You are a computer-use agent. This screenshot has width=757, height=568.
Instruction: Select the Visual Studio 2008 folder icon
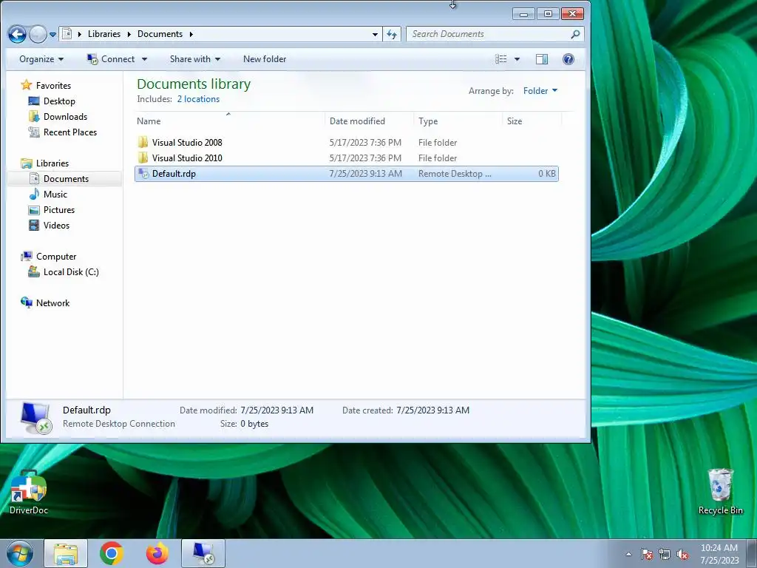tap(143, 142)
